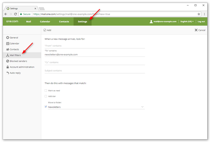
Task: Click the mail@one-example.com account link
Action: click(x=165, y=22)
